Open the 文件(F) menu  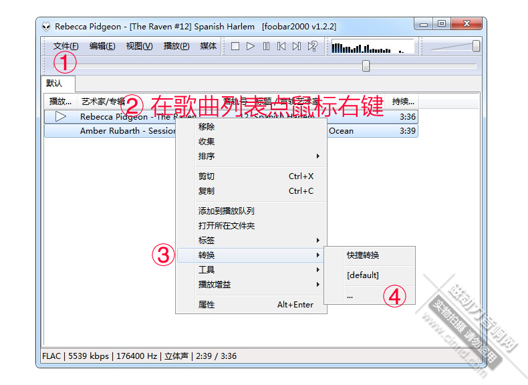pos(65,46)
